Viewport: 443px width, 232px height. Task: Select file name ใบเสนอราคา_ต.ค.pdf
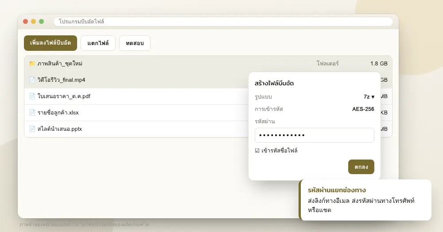pyautogui.click(x=64, y=96)
